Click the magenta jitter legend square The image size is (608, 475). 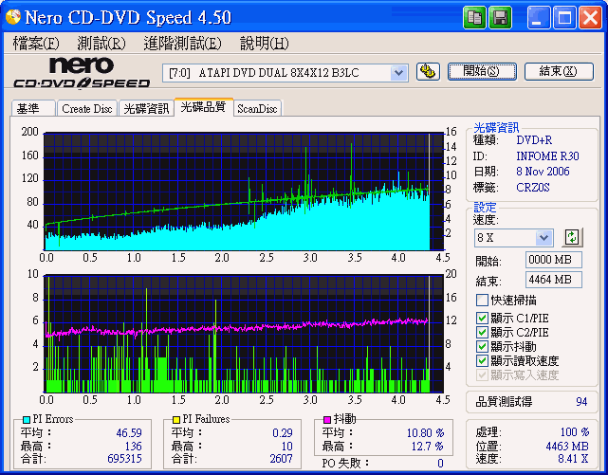click(327, 419)
